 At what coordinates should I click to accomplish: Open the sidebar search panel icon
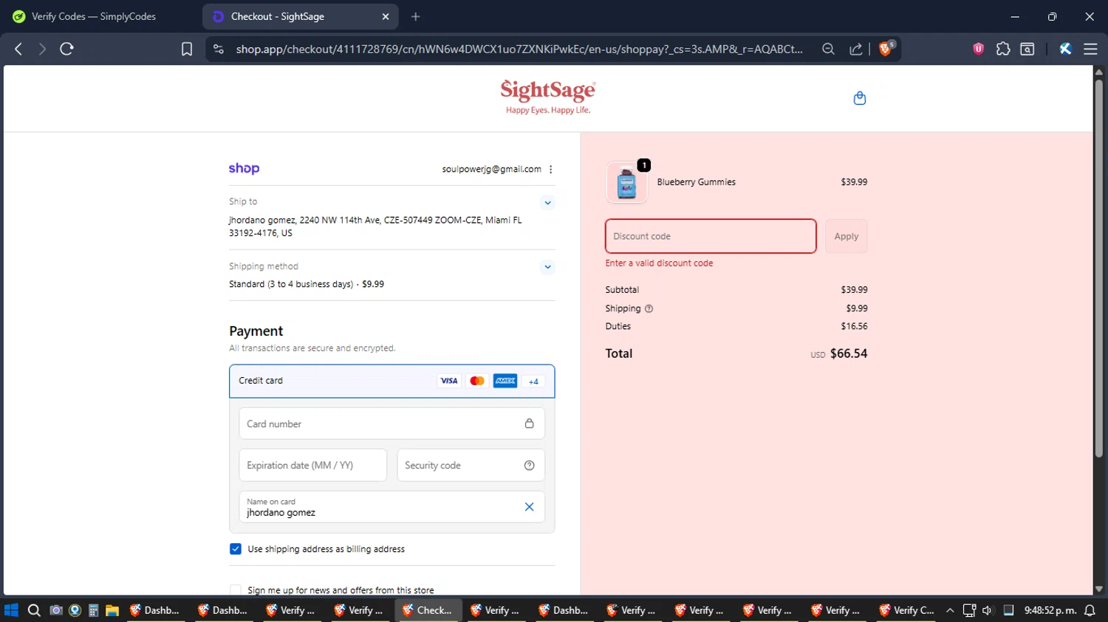pos(1027,49)
